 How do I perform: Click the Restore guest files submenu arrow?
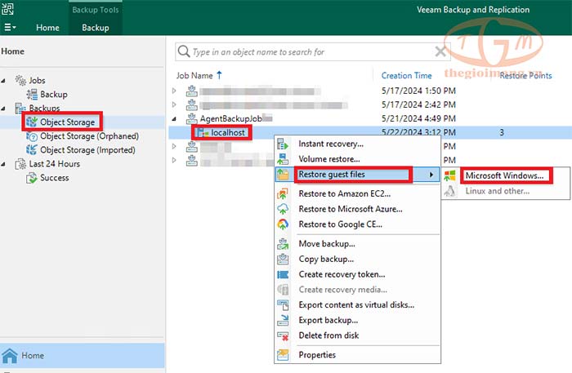431,175
